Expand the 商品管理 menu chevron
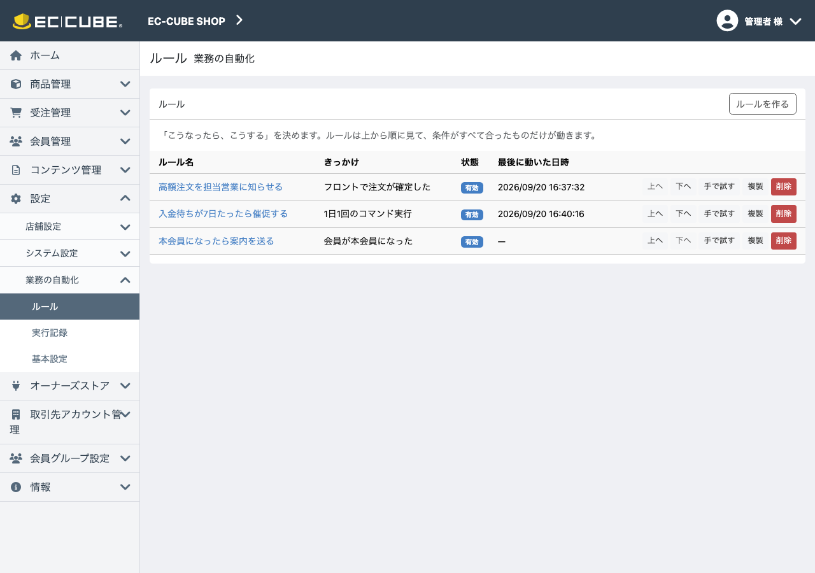Screen dimensions: 815x573 125,84
